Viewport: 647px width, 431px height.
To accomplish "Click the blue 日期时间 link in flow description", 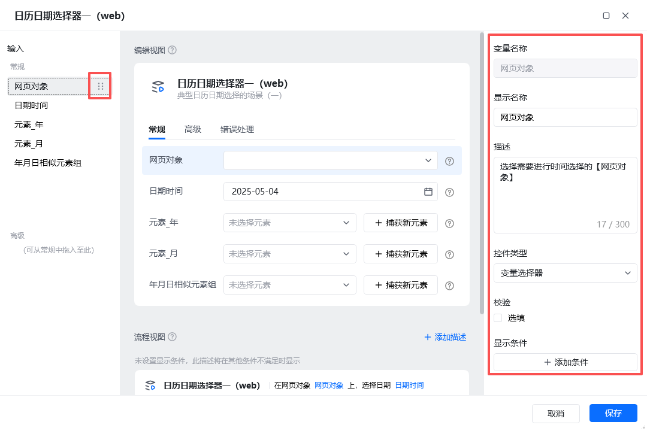I will [409, 386].
